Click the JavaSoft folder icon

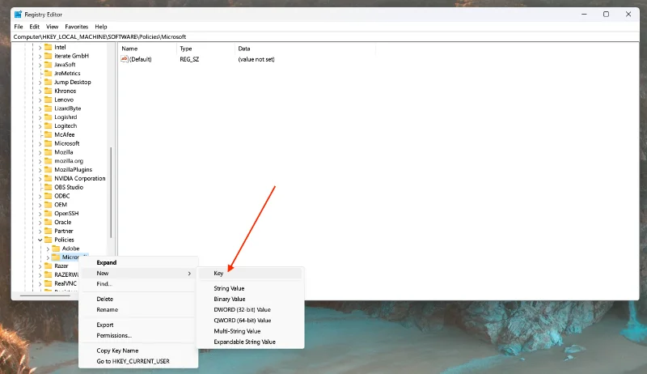pyautogui.click(x=49, y=65)
